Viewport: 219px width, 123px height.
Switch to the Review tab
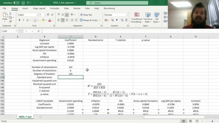point(77,8)
